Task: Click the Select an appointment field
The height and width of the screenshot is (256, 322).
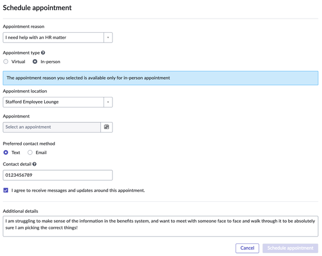Action: [52, 127]
